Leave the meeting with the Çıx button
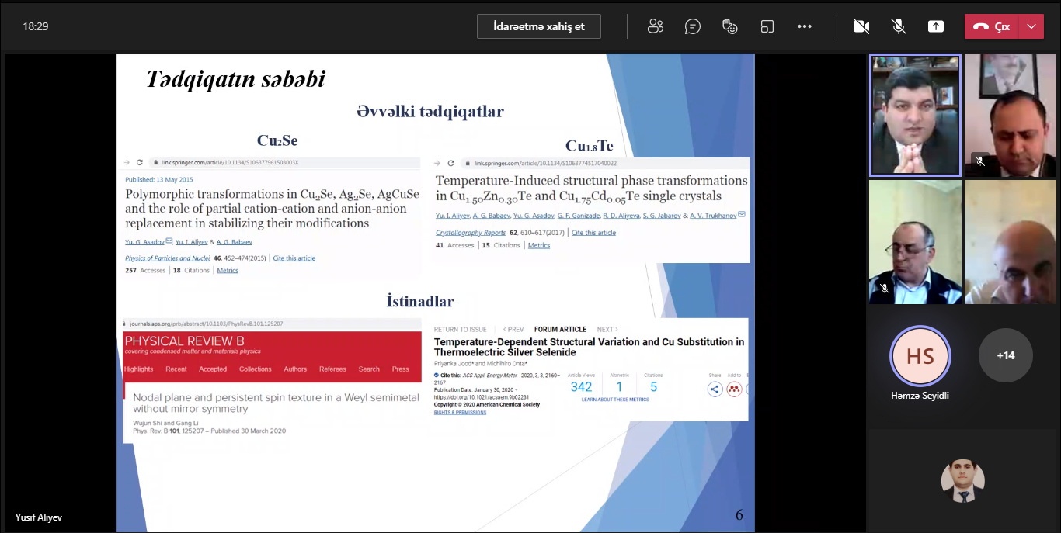Image resolution: width=1061 pixels, height=533 pixels. (x=992, y=26)
